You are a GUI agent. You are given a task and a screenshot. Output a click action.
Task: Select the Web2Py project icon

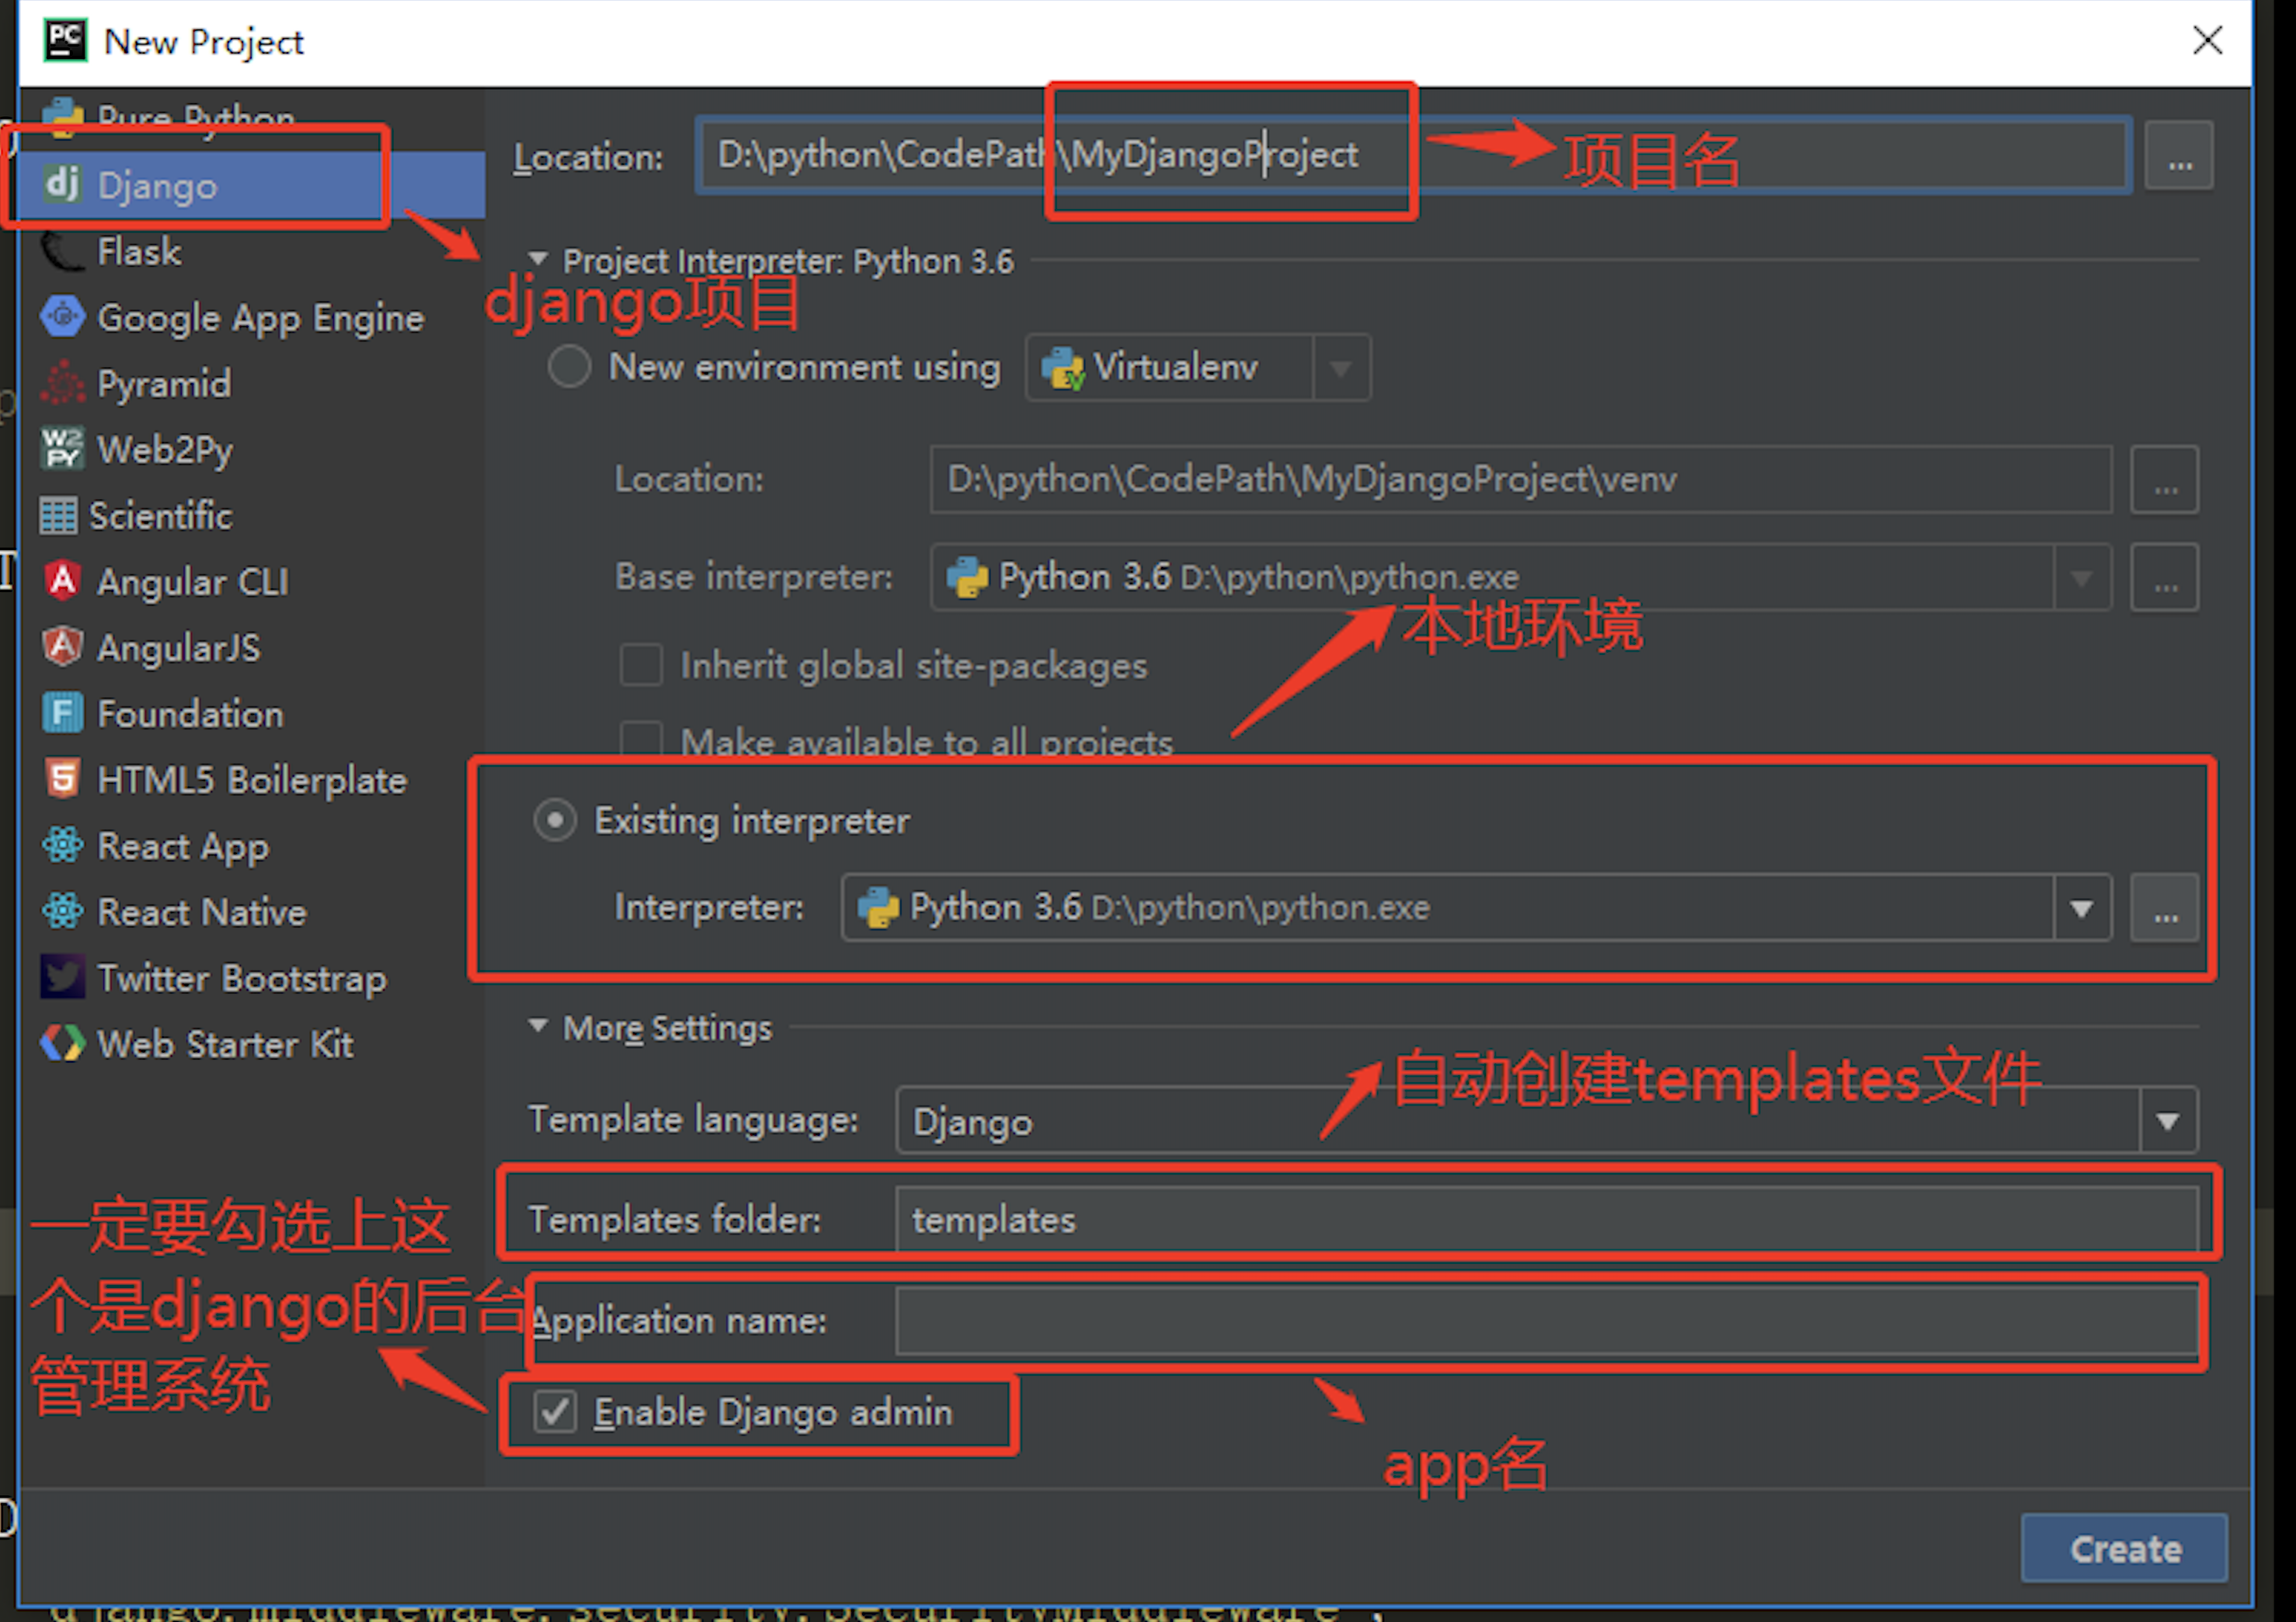[62, 449]
